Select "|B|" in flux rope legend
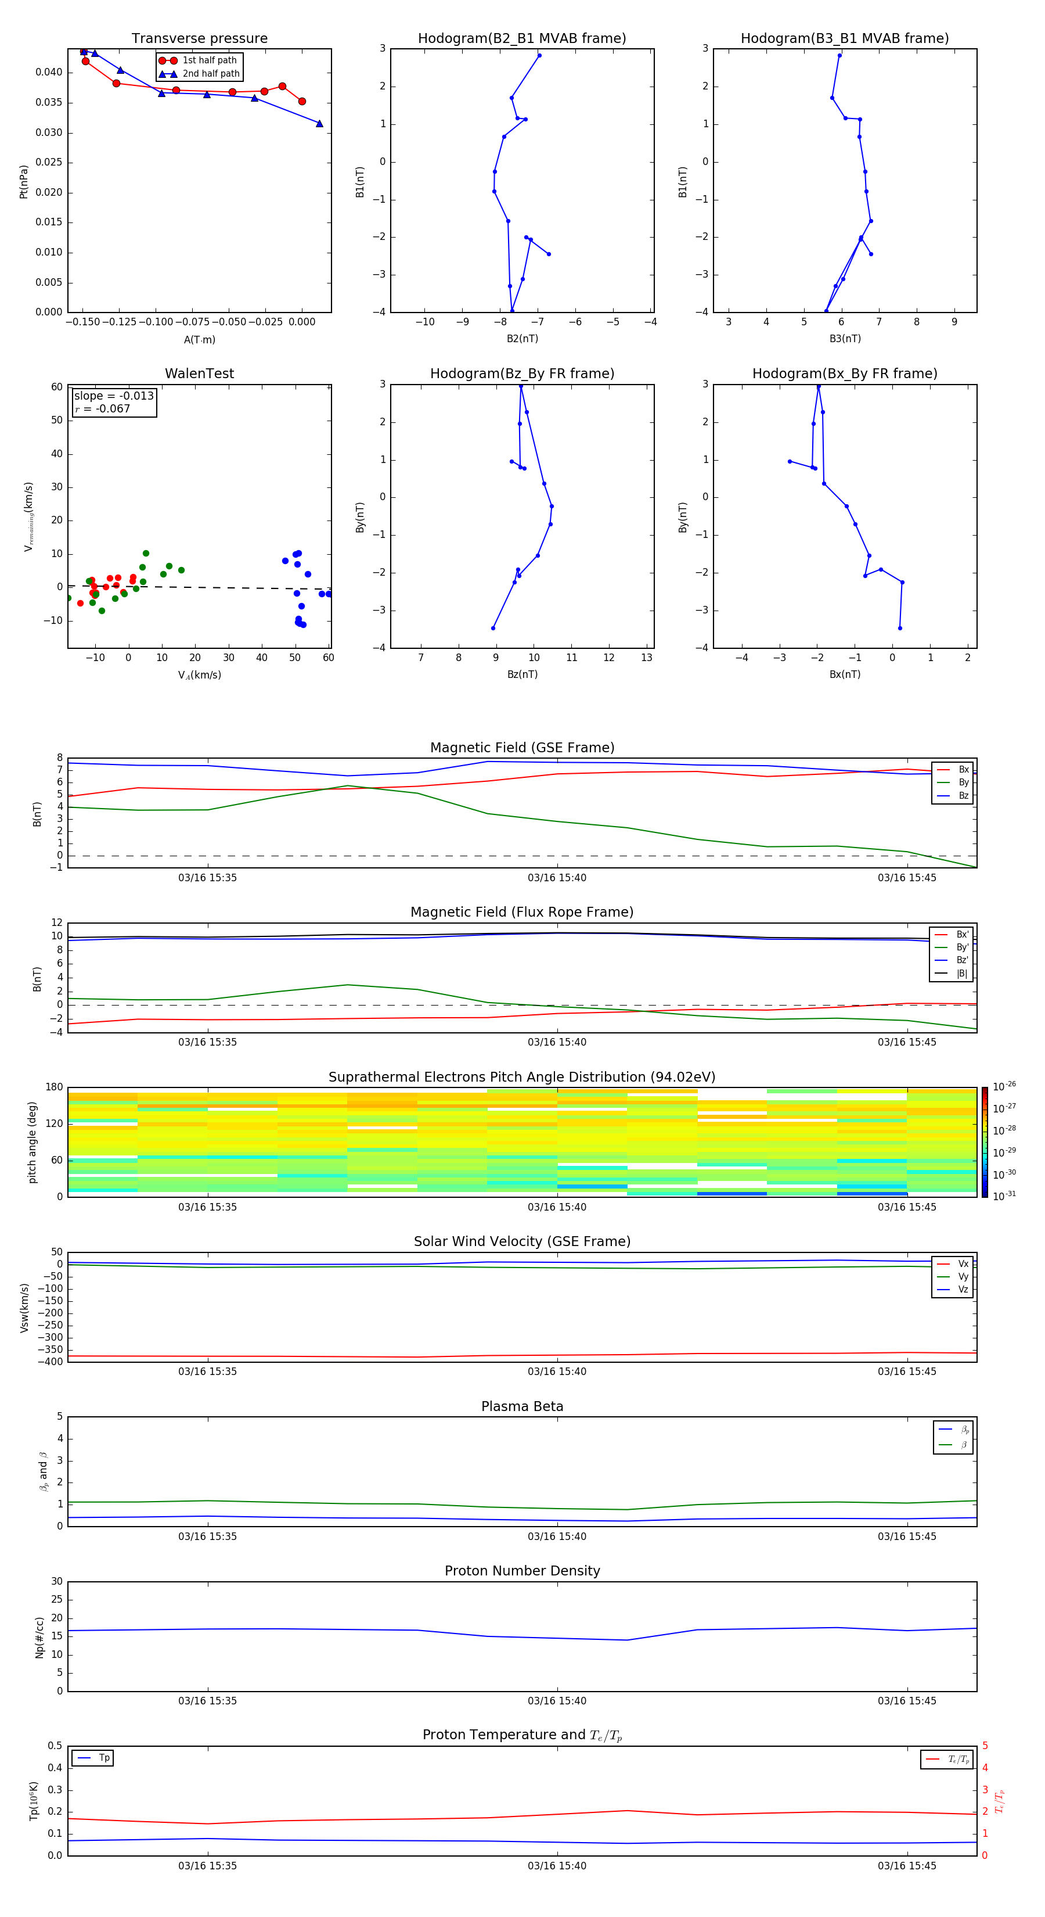The image size is (1045, 1917). 952,974
